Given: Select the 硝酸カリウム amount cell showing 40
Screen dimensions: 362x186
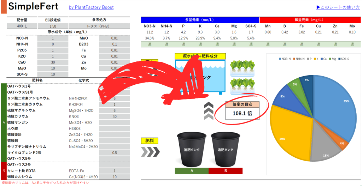Looking at the screenshot, I should [x=114, y=116].
